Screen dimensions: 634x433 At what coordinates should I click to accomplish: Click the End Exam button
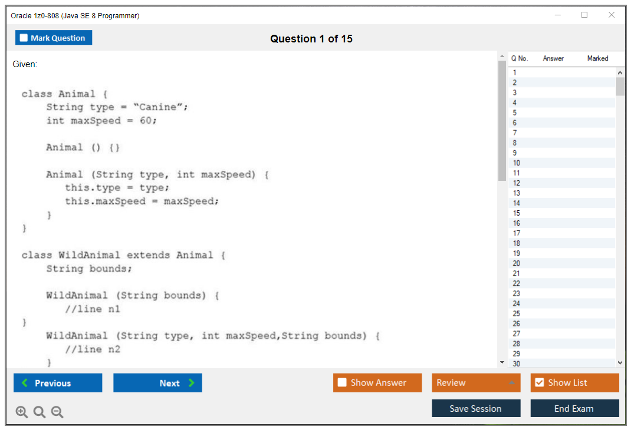click(574, 408)
